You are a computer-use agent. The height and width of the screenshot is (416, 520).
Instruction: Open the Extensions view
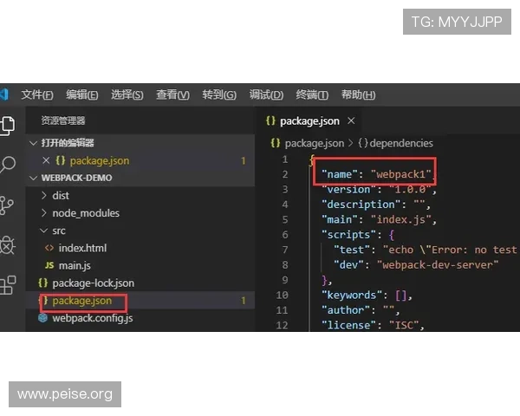[7, 285]
